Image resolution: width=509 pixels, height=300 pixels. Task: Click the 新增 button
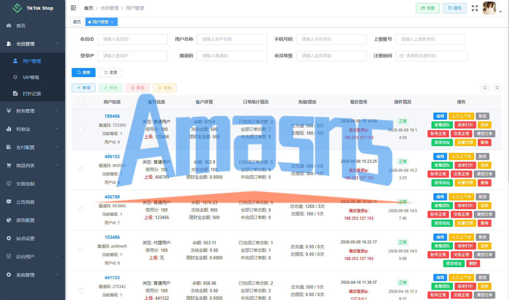(83, 88)
